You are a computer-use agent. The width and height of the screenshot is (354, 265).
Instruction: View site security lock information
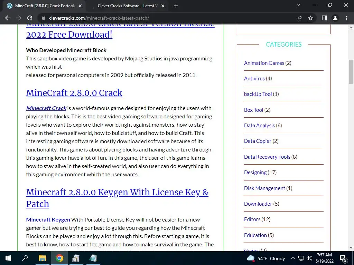coord(44,18)
